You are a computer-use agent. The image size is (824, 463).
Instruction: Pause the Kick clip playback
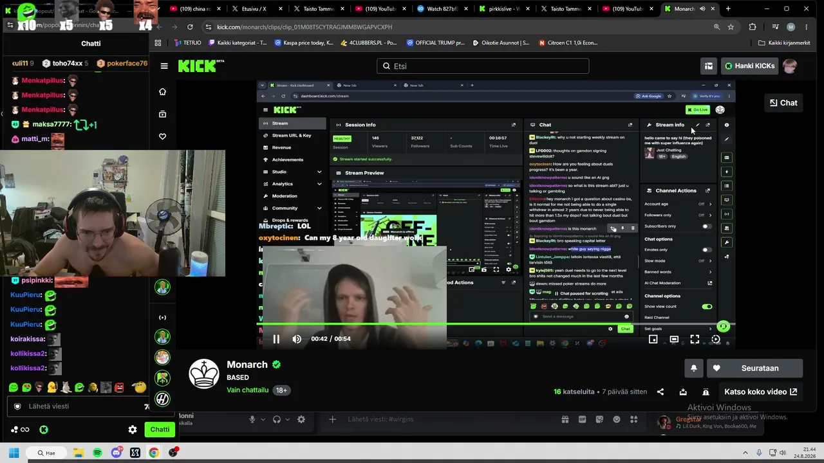[x=276, y=339]
